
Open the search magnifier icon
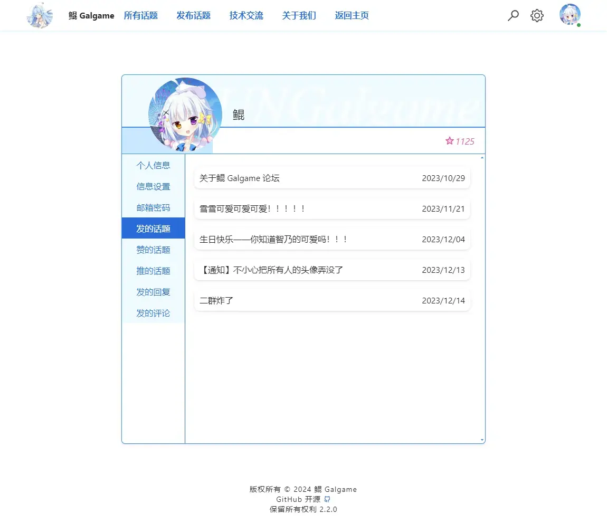coord(513,15)
